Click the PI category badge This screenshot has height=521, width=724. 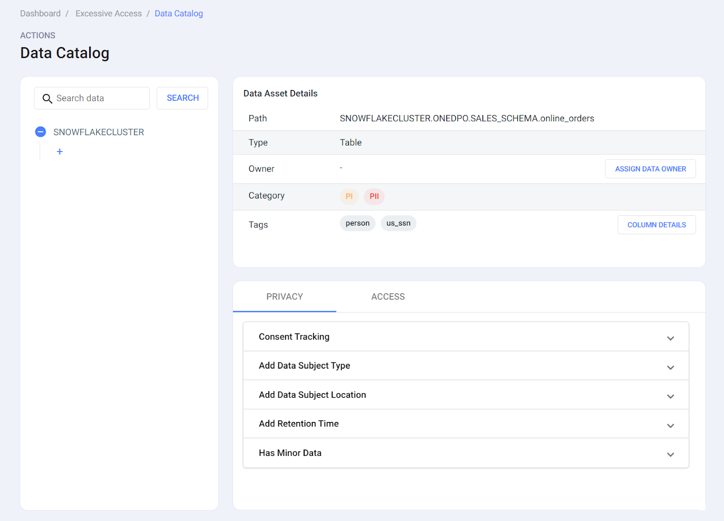pyautogui.click(x=349, y=196)
